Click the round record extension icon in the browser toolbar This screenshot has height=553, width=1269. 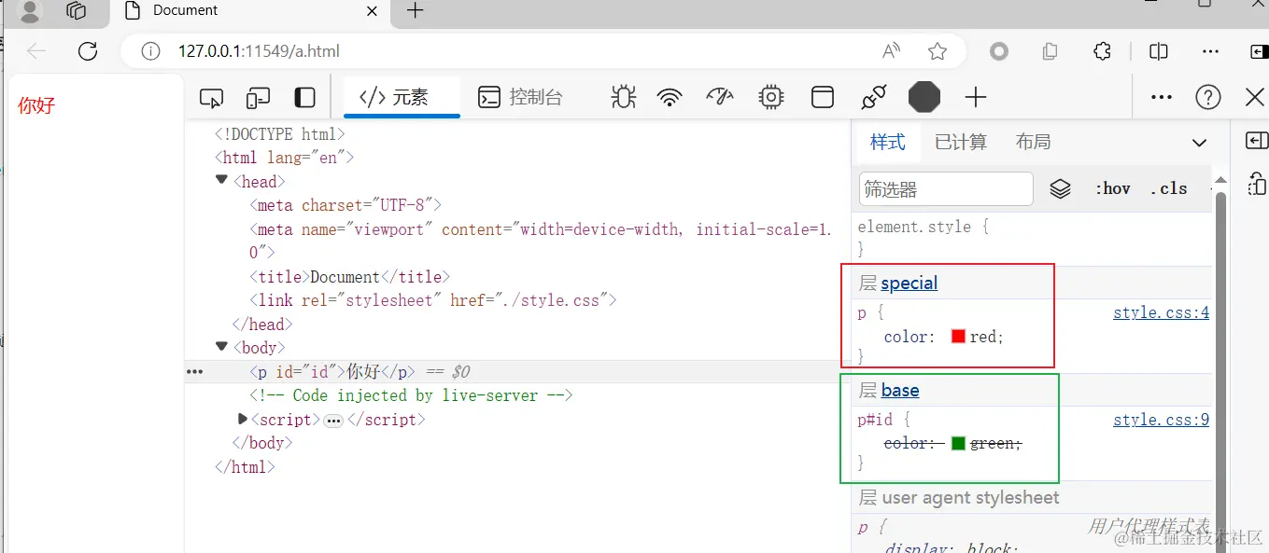click(999, 51)
